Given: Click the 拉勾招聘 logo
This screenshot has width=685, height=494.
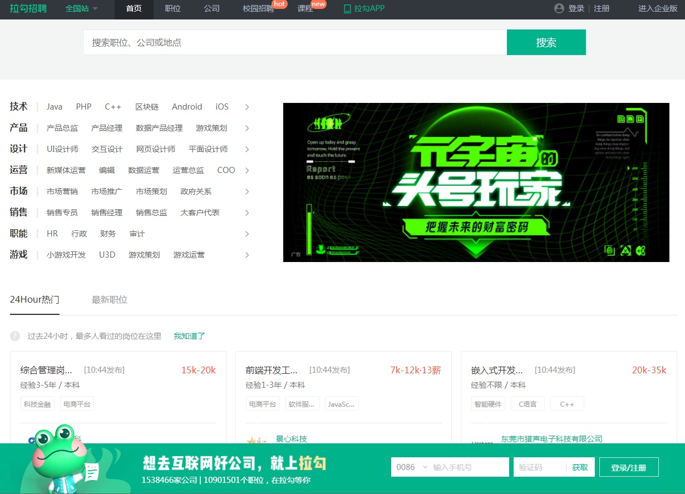Looking at the screenshot, I should coord(28,8).
